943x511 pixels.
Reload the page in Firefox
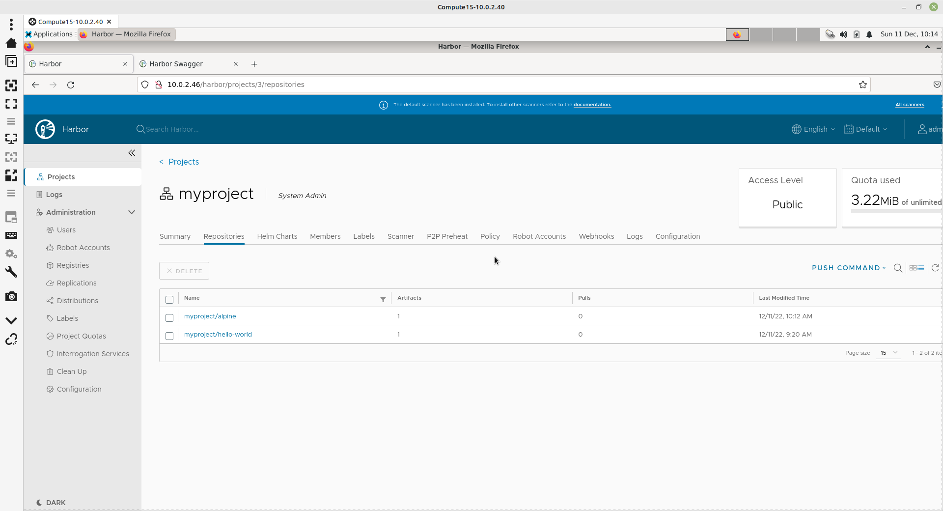(x=71, y=85)
